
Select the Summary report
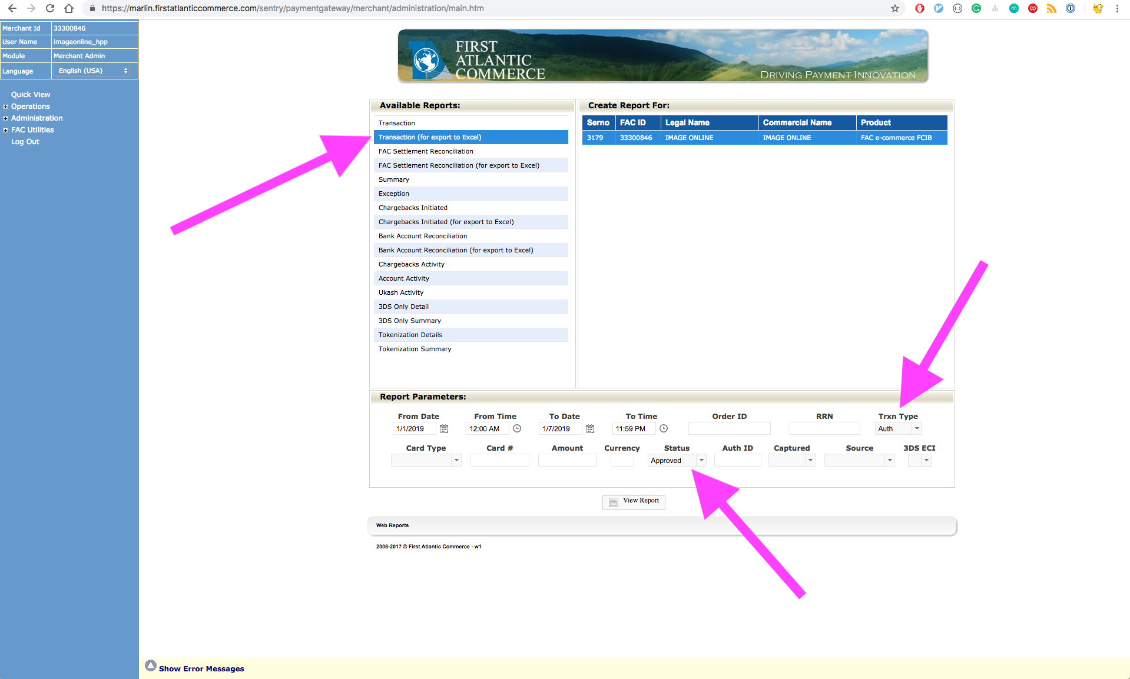coord(471,179)
